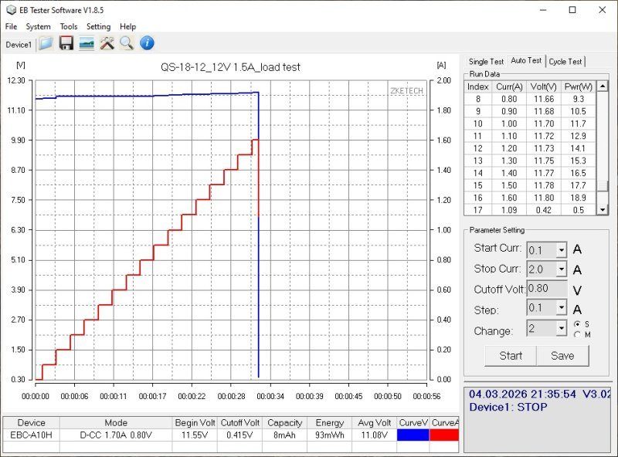
Task: Click the landscape picture toolbar icon
Action: point(87,43)
